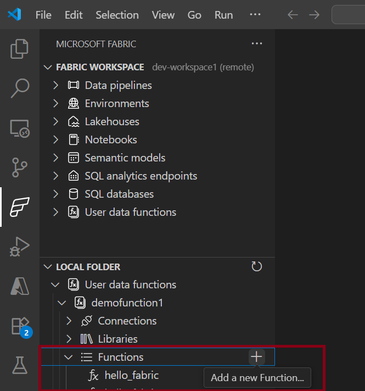Click the MICROSOFT FABRIC panel title
This screenshot has width=365, height=391.
click(x=96, y=44)
